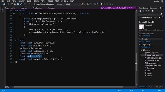The height and width of the screenshot is (92, 165).
Task: Close the BlackHole preview tab
Action: 134,8
